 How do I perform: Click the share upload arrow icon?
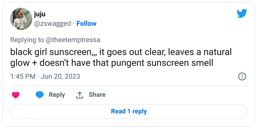pos(80,95)
